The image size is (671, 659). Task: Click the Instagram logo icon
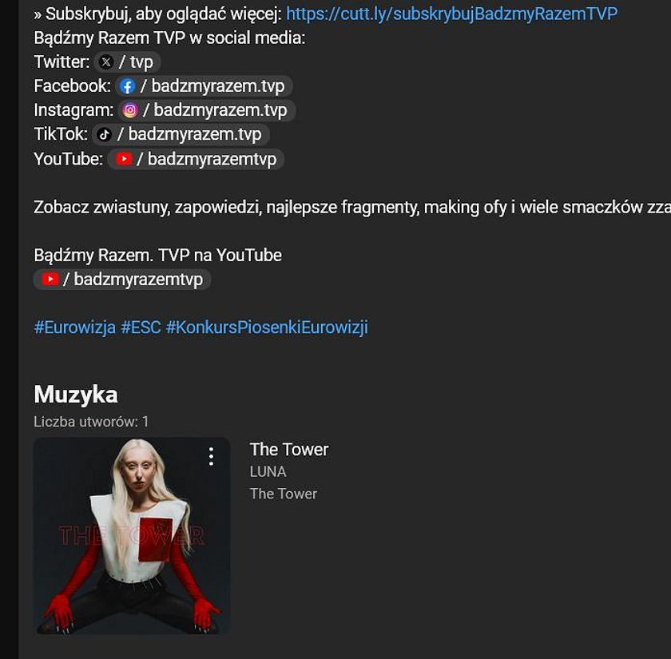click(130, 110)
